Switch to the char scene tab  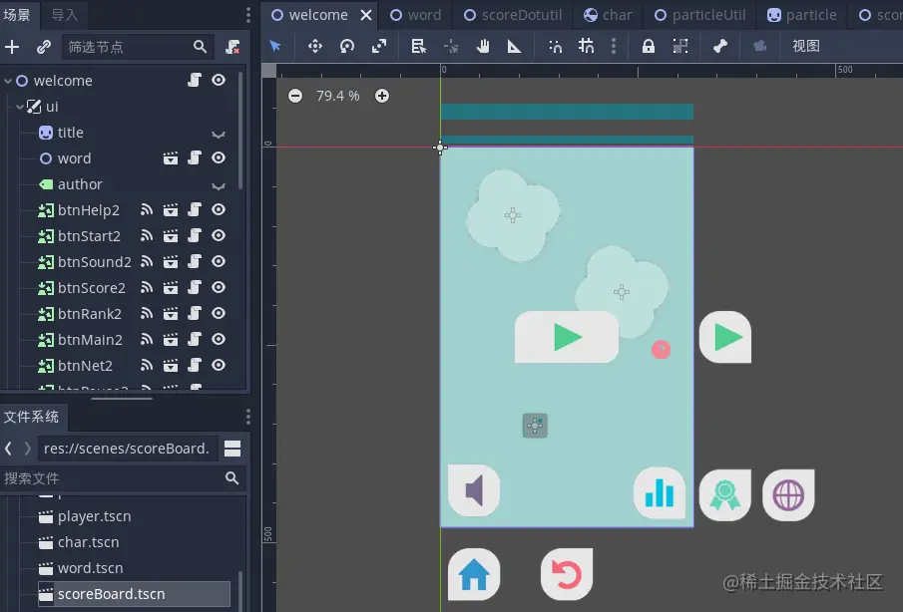(608, 15)
